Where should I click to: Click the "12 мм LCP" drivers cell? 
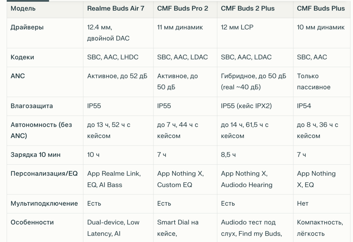(x=237, y=27)
